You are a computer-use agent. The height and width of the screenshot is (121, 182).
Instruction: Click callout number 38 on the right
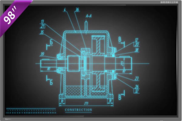pyautogui.click(x=137, y=50)
